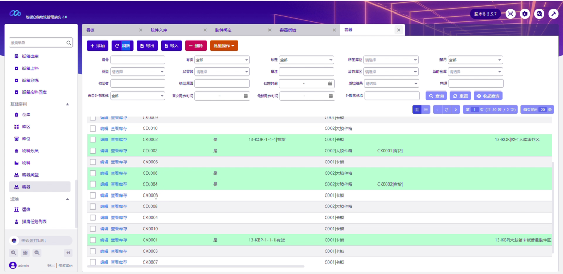The image size is (563, 274).
Task: Tick the checkbox for row CK0004
Action: 93,217
